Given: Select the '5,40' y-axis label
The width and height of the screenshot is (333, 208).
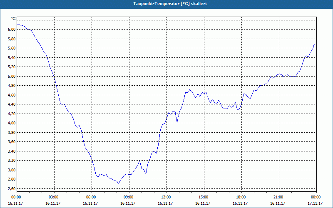Looking at the screenshot, I should coord(12,57).
